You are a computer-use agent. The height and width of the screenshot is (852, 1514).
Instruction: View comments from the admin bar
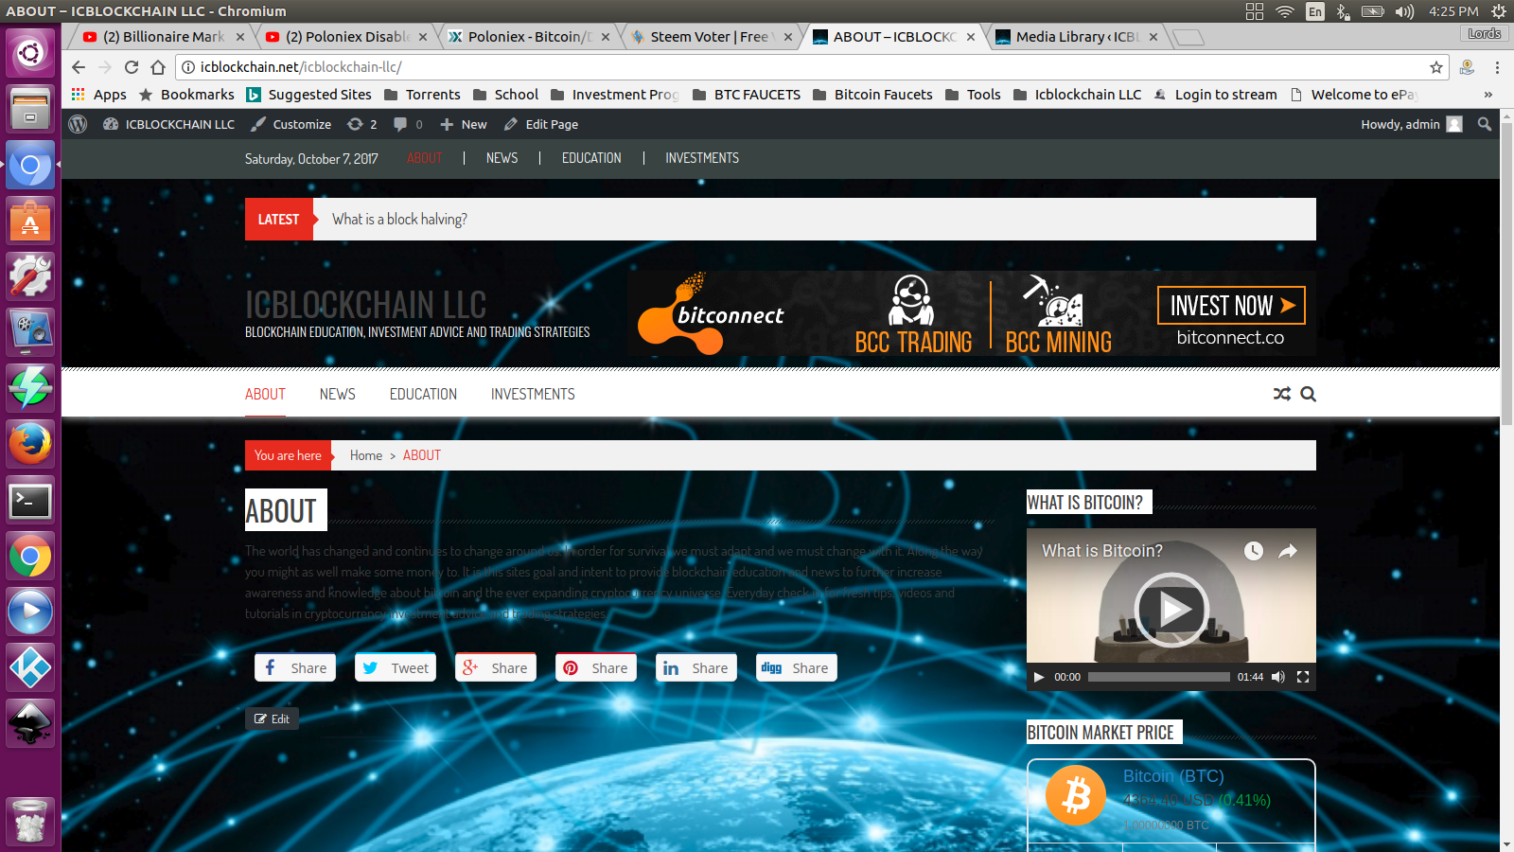click(408, 124)
